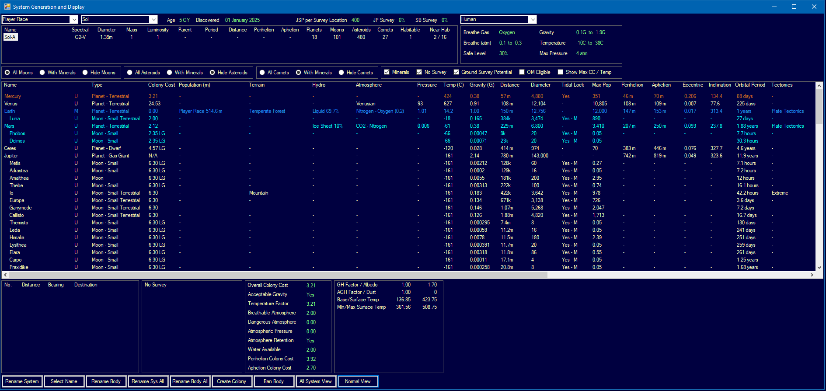Click the Gravity (G) column header
Viewport: 826px width, 391px height.
pos(482,85)
